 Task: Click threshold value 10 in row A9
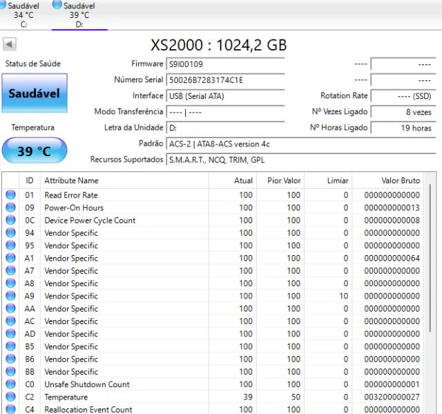tap(344, 296)
